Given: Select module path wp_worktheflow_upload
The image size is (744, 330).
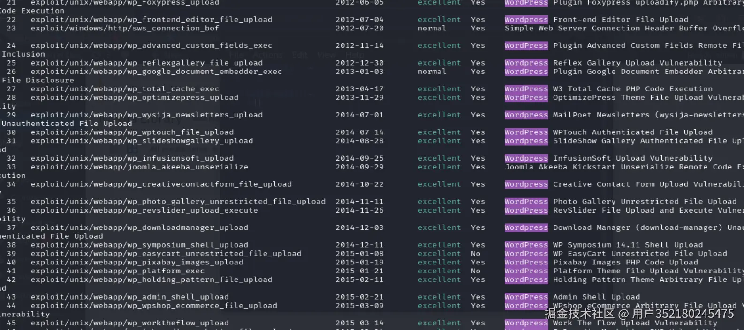Looking at the screenshot, I should pyautogui.click(x=130, y=323).
